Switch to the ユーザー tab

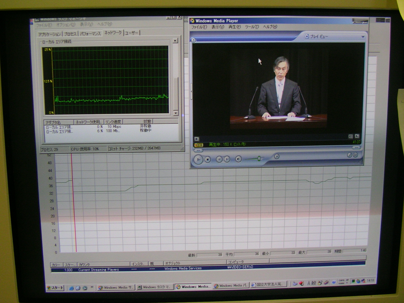pyautogui.click(x=132, y=33)
